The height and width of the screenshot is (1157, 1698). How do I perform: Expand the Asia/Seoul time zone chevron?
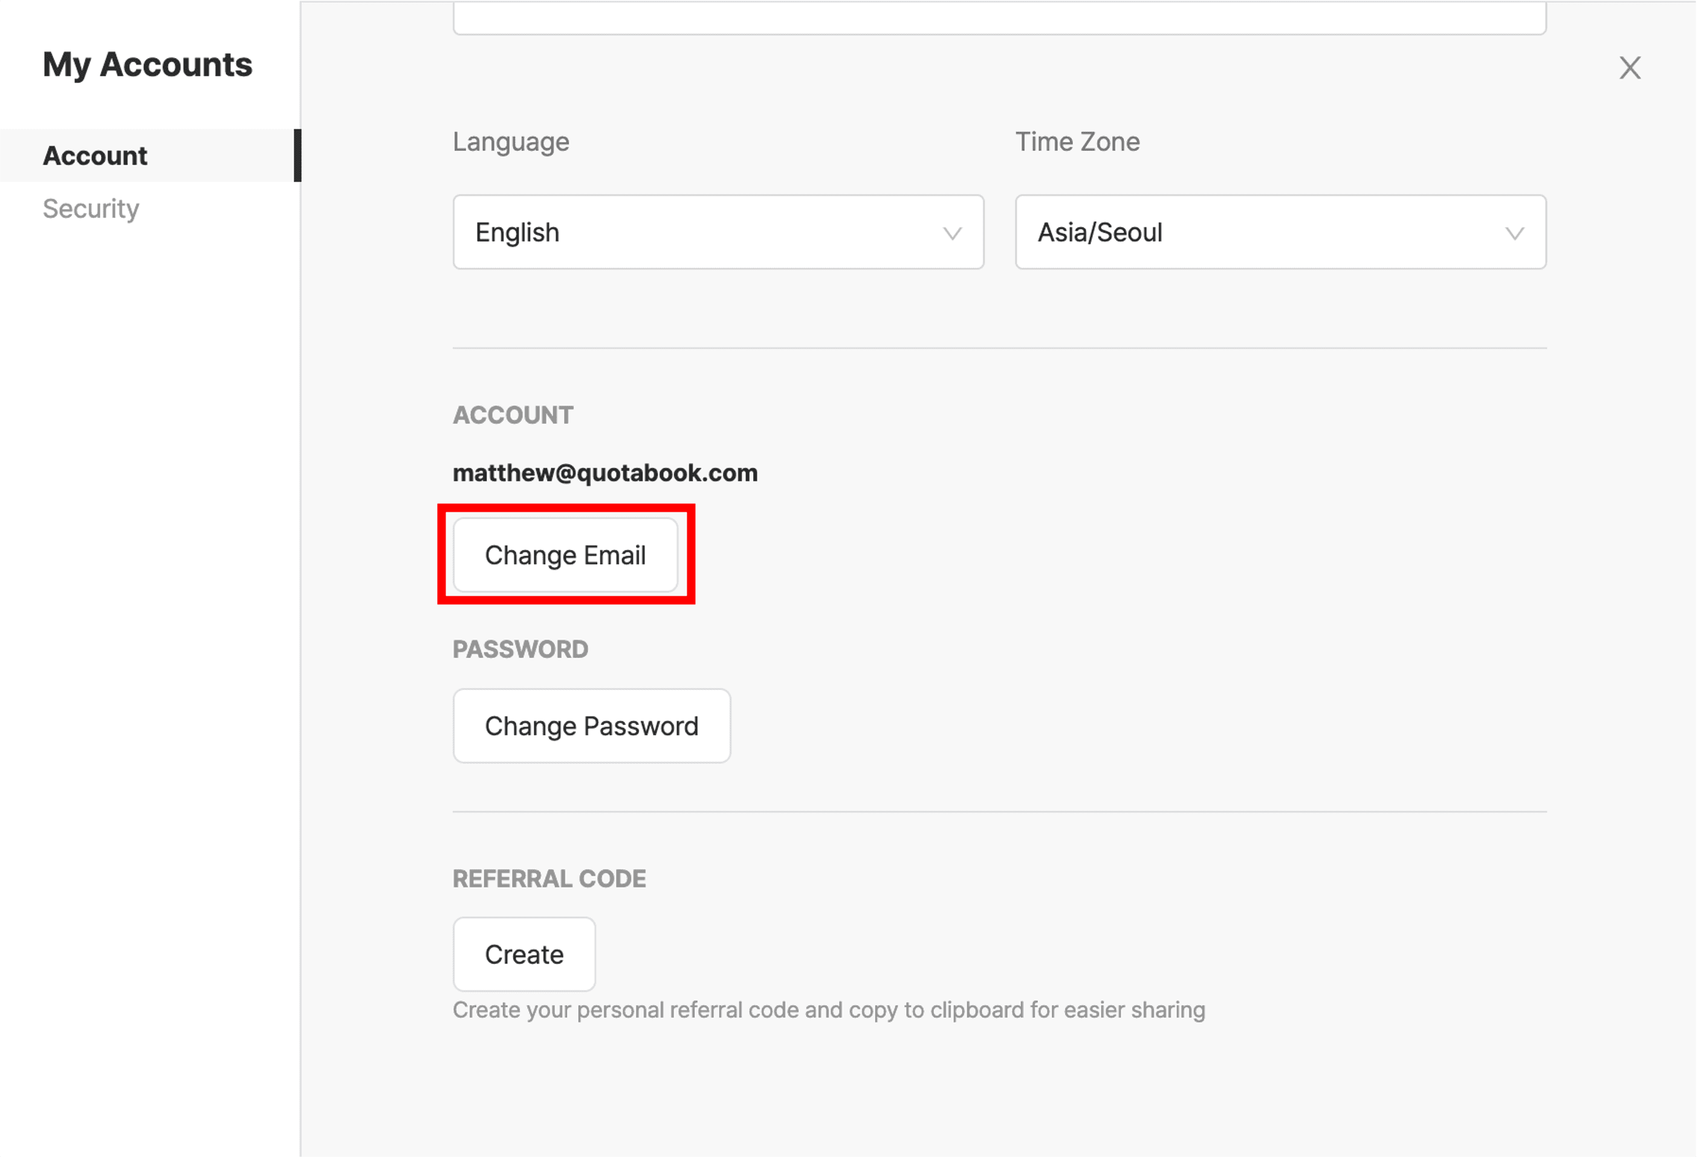1515,234
